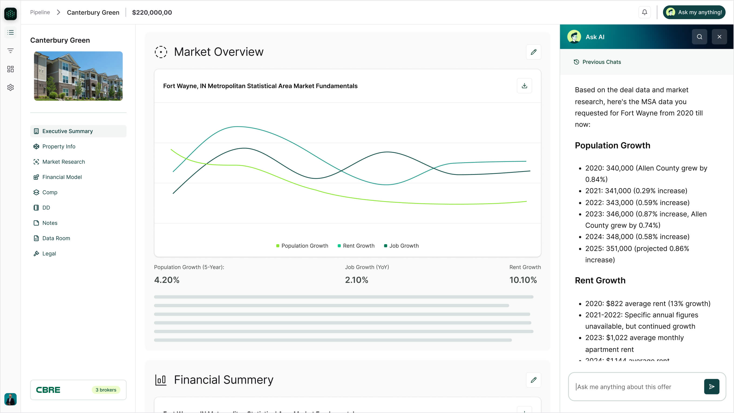Open the grid dashboard icon in left rail
Image resolution: width=734 pixels, height=413 pixels.
pos(11,69)
